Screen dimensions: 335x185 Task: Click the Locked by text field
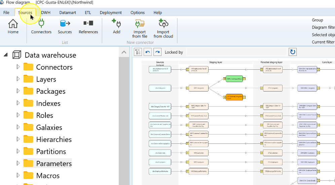point(236,52)
